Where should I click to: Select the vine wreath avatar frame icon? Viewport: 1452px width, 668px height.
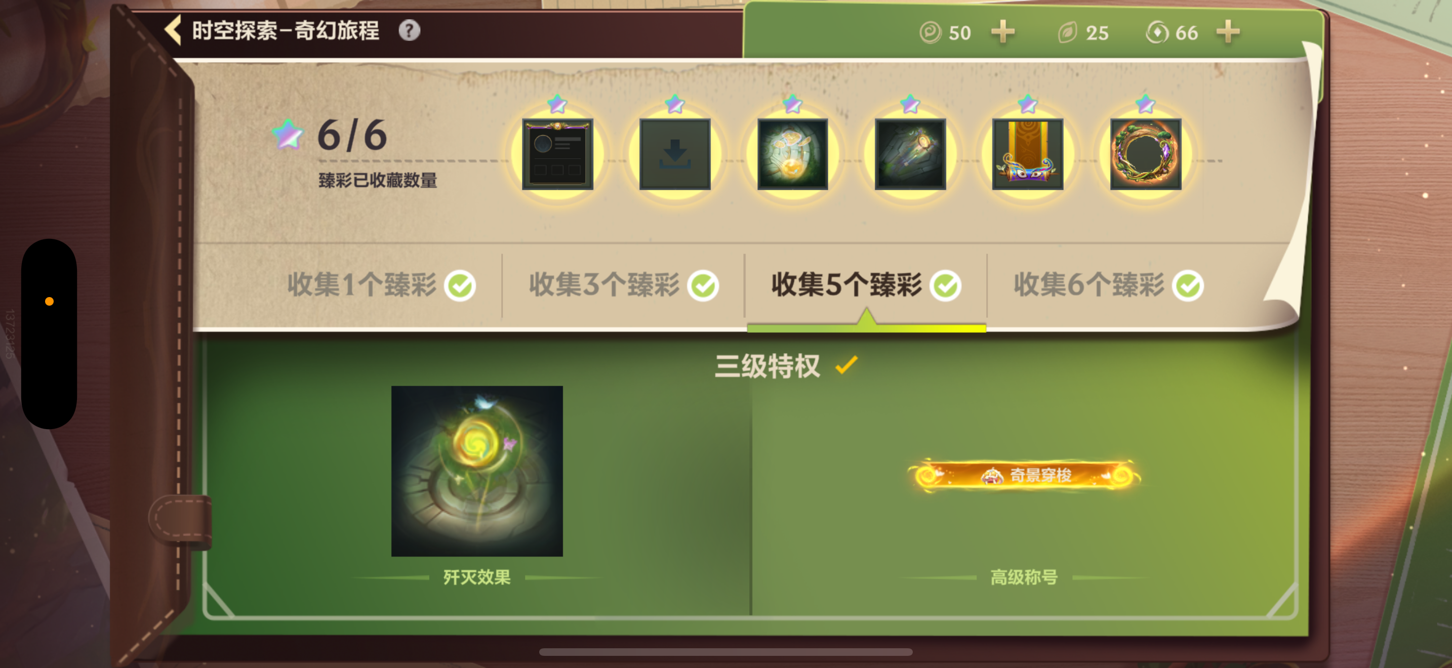coord(1145,154)
